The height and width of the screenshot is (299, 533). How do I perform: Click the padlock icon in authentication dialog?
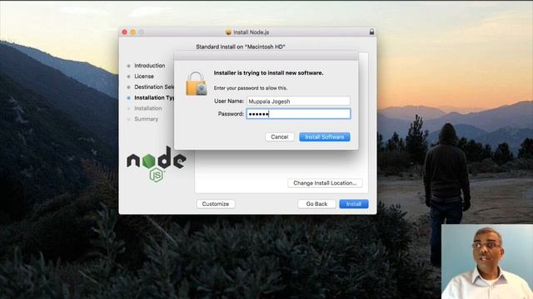click(197, 83)
